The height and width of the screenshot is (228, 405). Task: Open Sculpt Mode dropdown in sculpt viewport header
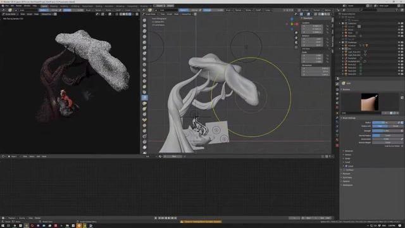coord(151,14)
